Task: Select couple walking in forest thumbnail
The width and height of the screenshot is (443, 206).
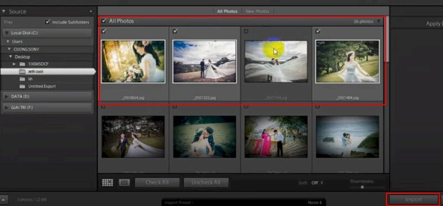Action: pyautogui.click(x=133, y=136)
